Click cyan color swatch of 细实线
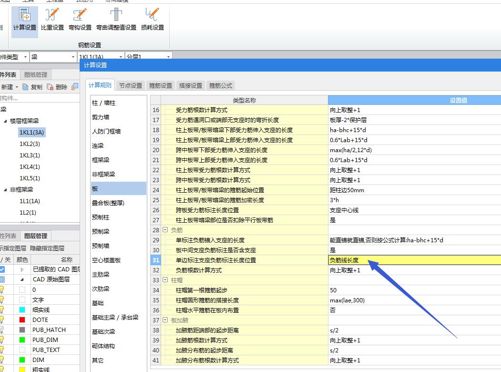 [x=22, y=310]
